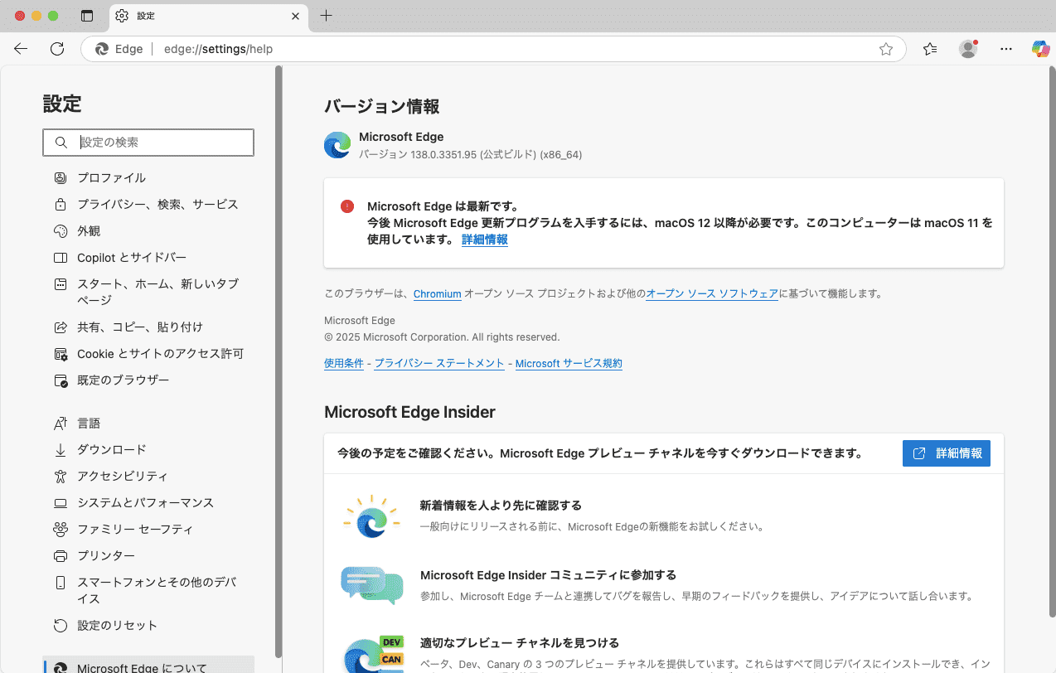Open the オープン ソース ソフトウェア link
The height and width of the screenshot is (673, 1056).
pos(712,293)
